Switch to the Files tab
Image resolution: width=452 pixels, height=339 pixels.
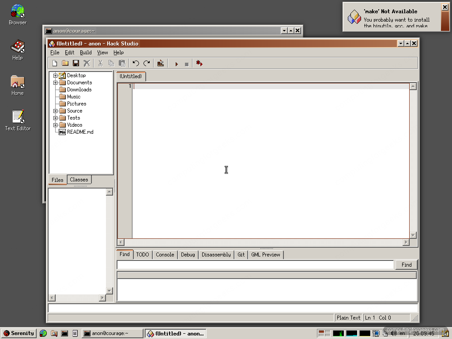point(57,180)
